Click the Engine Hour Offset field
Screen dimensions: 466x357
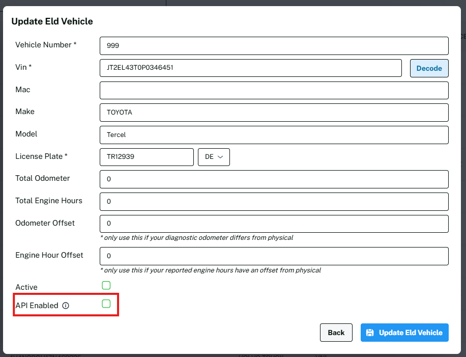pyautogui.click(x=274, y=256)
